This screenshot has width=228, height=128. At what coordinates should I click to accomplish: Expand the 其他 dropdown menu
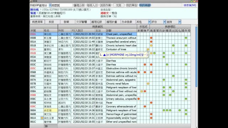click(x=149, y=22)
